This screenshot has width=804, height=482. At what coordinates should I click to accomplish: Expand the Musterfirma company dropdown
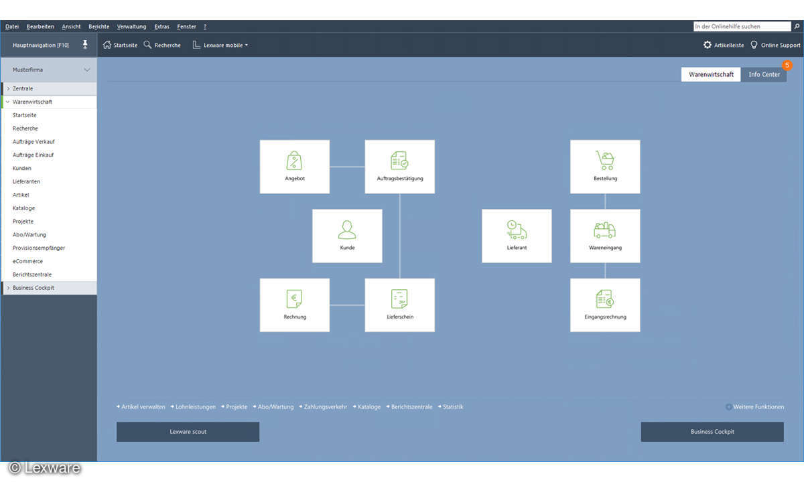pos(87,70)
